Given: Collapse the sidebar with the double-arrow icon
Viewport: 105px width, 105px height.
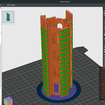Looking at the screenshot, I should 3,8.
